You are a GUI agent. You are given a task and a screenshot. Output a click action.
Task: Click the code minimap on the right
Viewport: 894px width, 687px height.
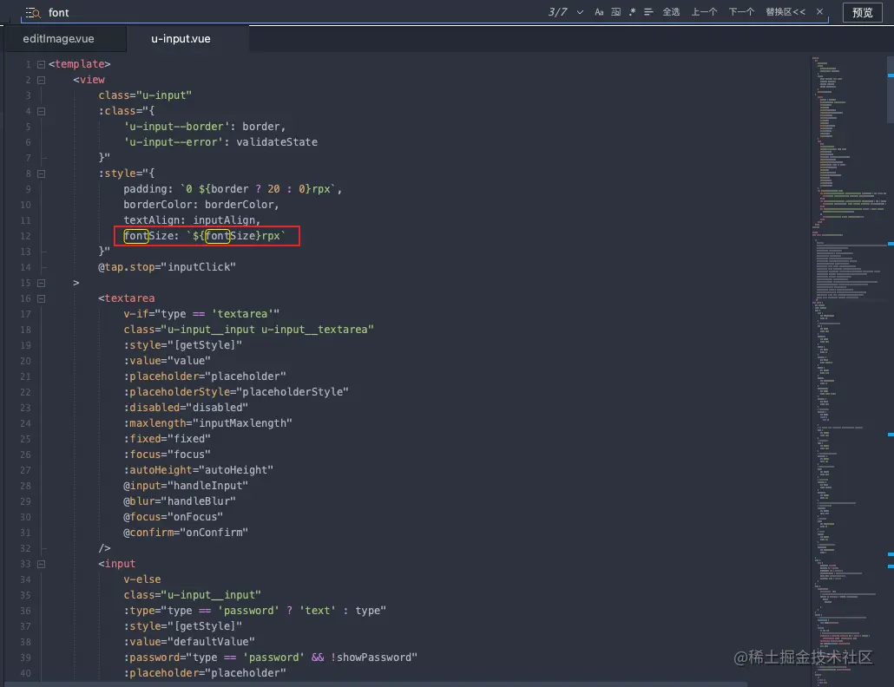point(848,370)
